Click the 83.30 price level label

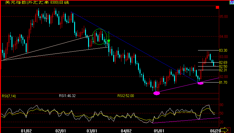pyautogui.click(x=223, y=50)
